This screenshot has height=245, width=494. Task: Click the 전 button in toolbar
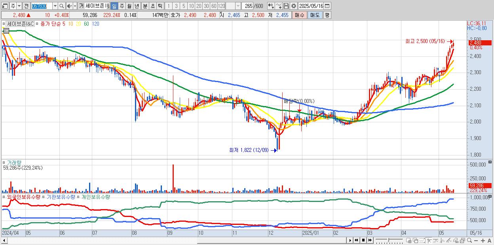(x=26, y=6)
